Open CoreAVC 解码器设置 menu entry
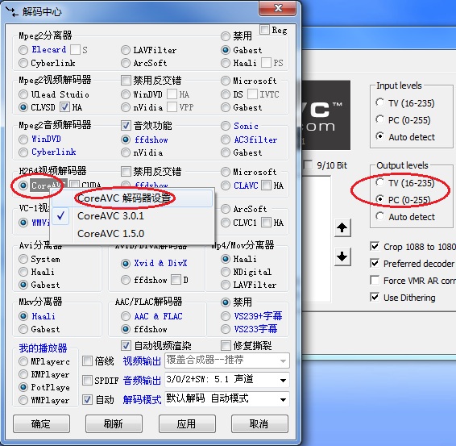456x446 pixels. tap(132, 198)
